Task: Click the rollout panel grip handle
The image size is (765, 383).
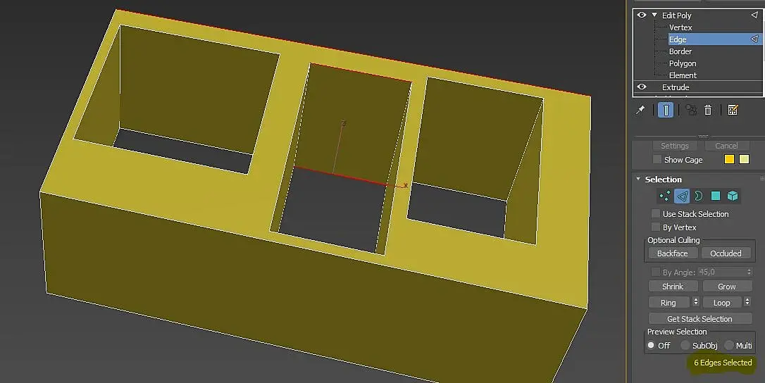Action: (703, 136)
